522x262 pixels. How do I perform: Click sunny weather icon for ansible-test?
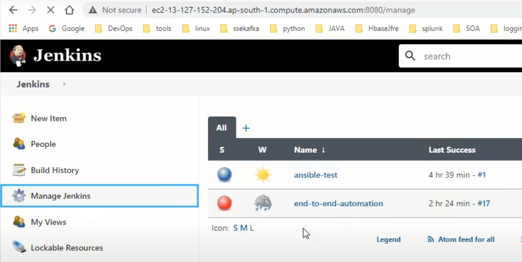pos(263,175)
